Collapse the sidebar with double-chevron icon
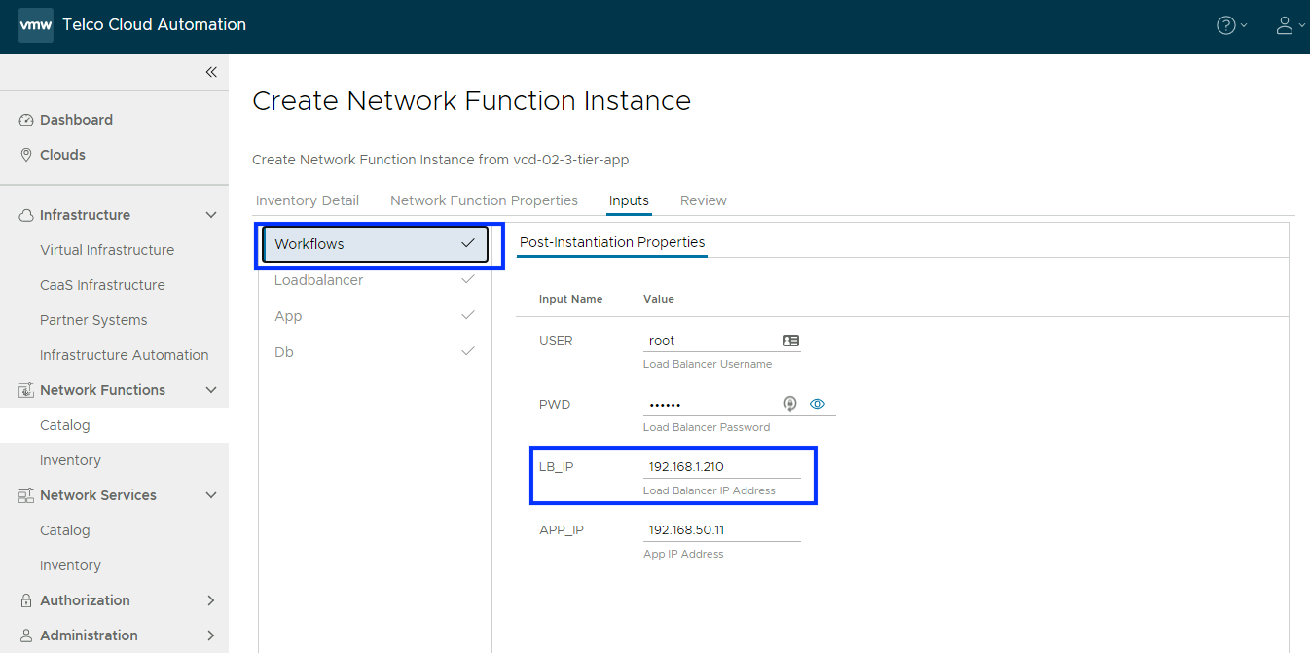Image resolution: width=1310 pixels, height=653 pixels. [211, 72]
